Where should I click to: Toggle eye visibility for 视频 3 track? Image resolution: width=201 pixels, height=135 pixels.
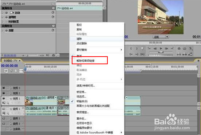4,88
